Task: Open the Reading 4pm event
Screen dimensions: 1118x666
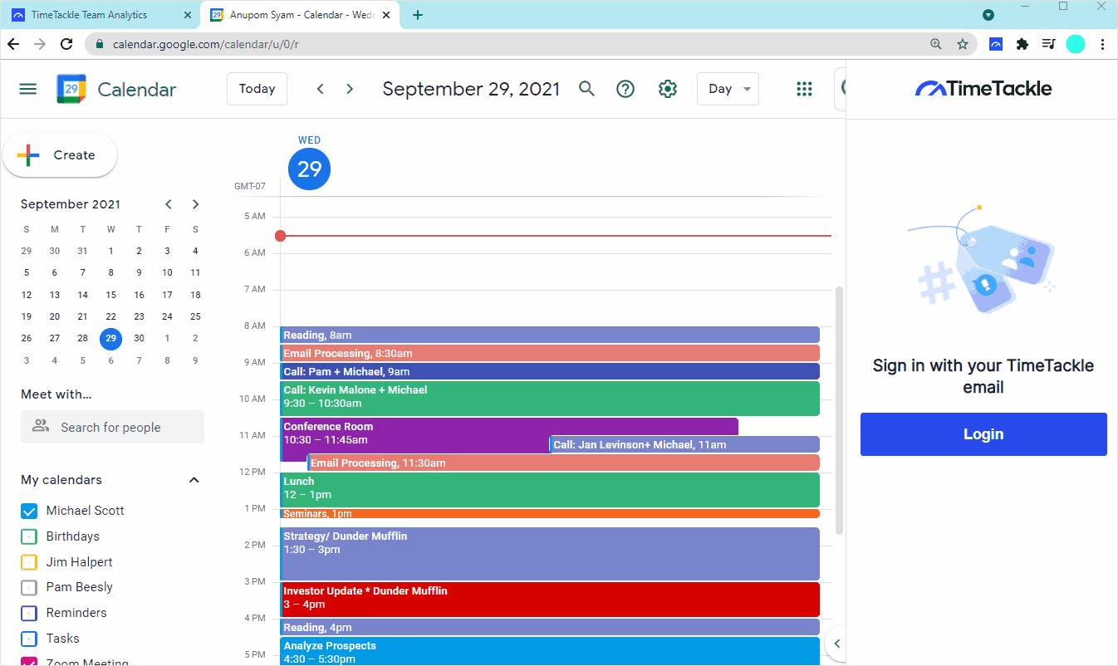Action: (550, 627)
